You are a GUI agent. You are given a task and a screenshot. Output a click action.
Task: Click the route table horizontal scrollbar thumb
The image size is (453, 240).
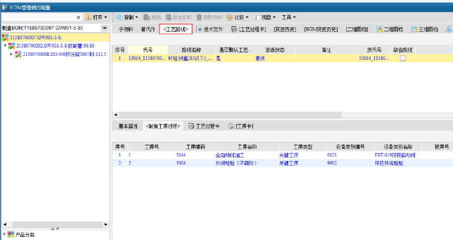(x=230, y=115)
